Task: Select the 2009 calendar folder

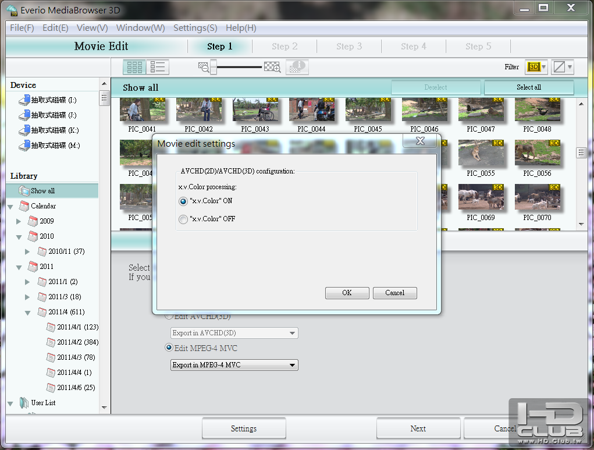Action: [41, 221]
